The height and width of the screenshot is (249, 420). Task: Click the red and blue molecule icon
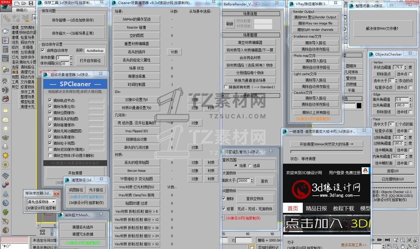coord(5,185)
